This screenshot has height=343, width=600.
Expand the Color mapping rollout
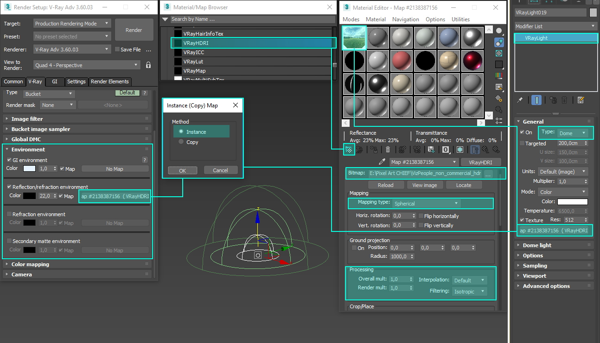tap(77, 264)
